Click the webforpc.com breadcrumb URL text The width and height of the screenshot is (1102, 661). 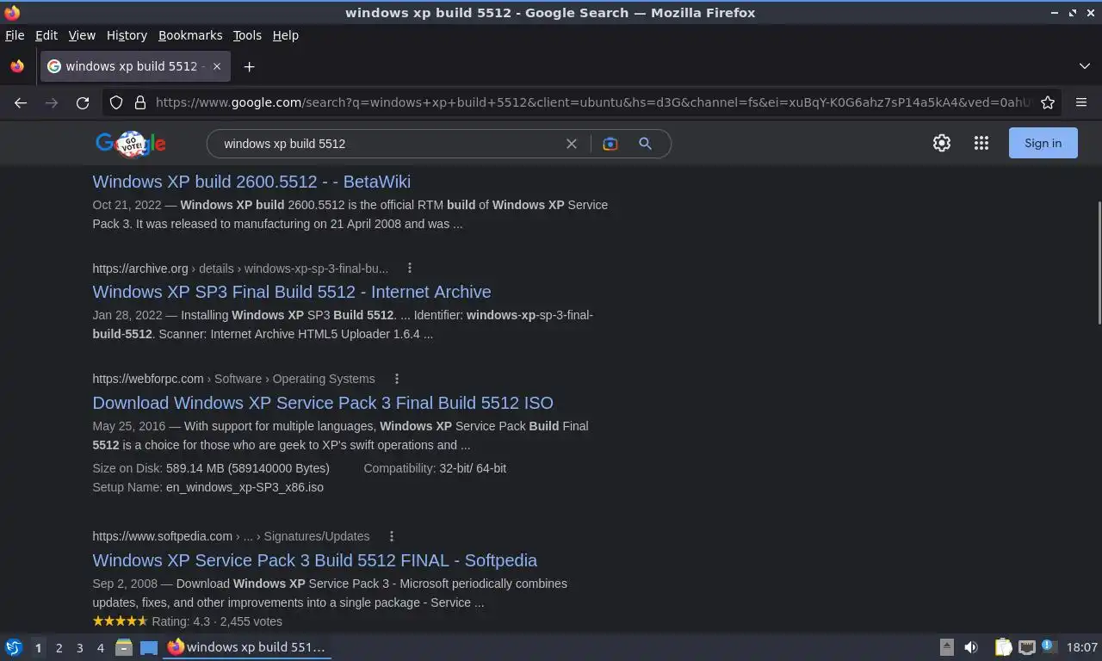[x=233, y=379]
